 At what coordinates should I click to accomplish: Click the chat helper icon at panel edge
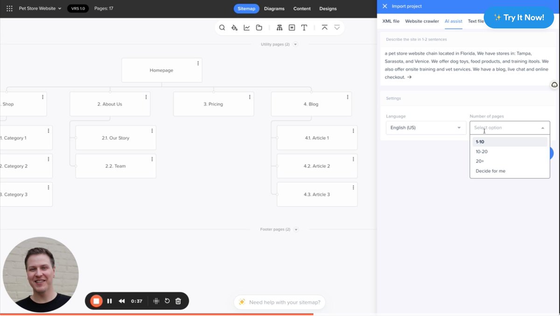pyautogui.click(x=554, y=85)
